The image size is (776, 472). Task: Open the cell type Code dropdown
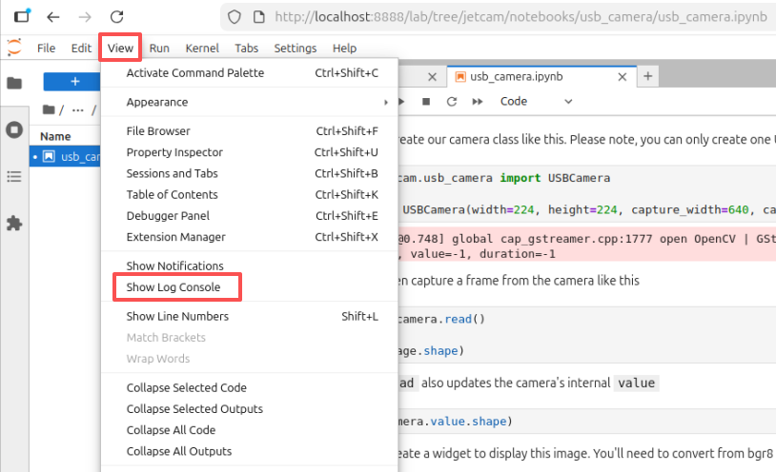pos(536,101)
